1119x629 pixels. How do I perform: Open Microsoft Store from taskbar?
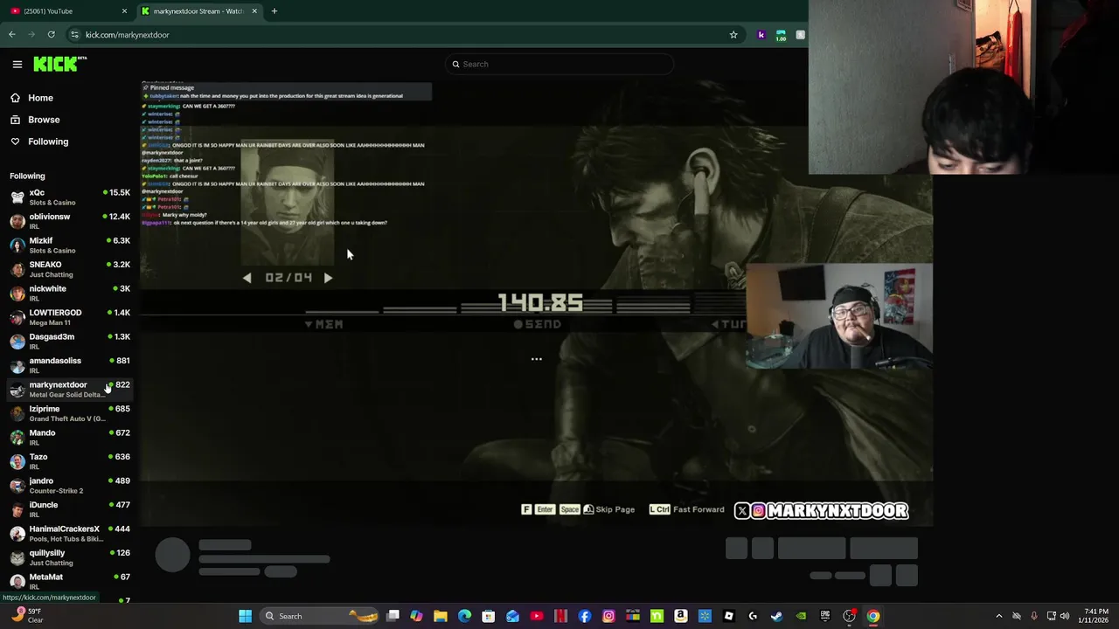point(489,616)
